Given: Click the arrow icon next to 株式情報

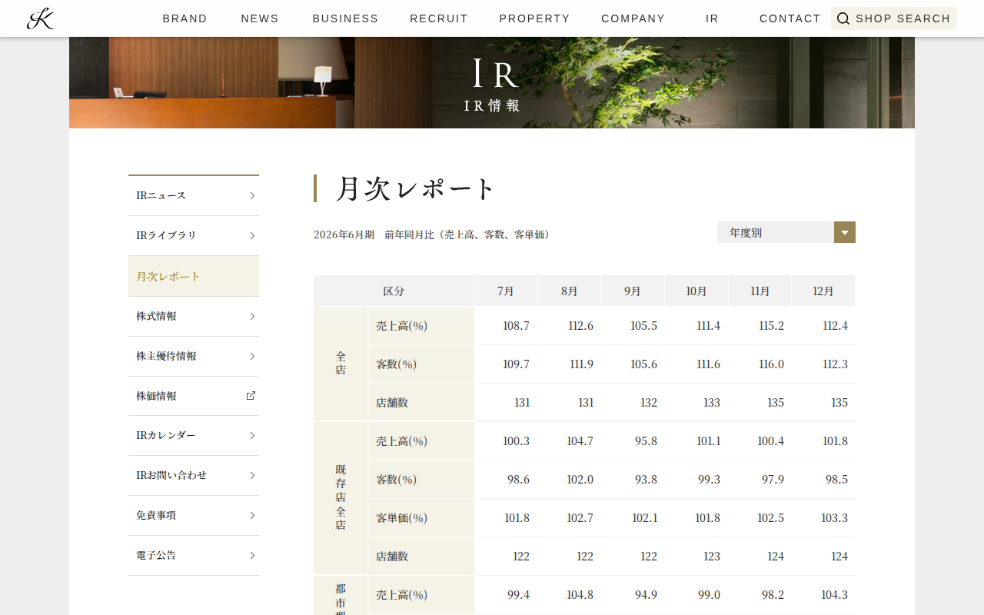Looking at the screenshot, I should click(252, 316).
